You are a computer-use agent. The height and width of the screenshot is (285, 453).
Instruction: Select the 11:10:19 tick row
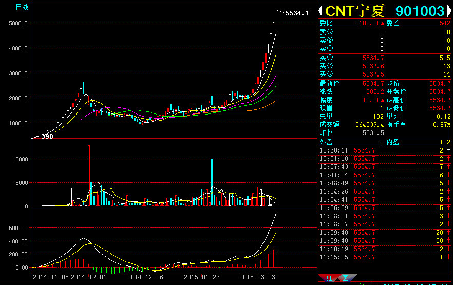click(385, 249)
